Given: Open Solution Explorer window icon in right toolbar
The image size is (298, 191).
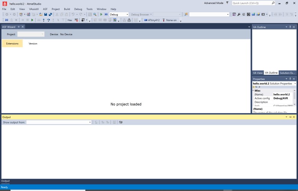Looking at the screenshot, I should point(234,15).
